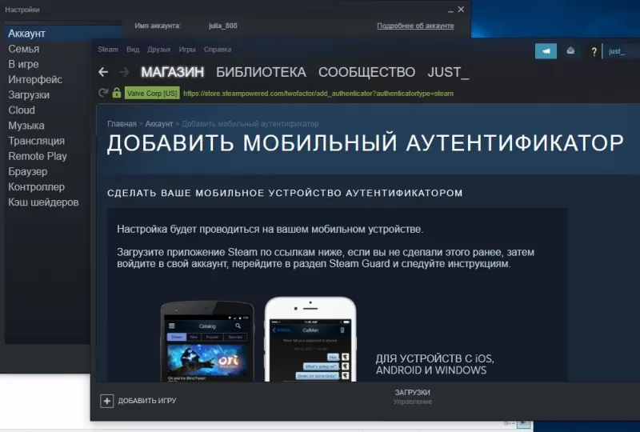Click the Добавить мобильный аутентификатор breadcrumb text
Viewport: 640px width, 432px height.
(x=250, y=124)
